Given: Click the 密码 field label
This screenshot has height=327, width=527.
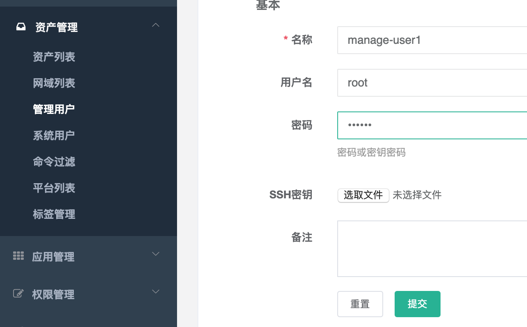Looking at the screenshot, I should (302, 125).
